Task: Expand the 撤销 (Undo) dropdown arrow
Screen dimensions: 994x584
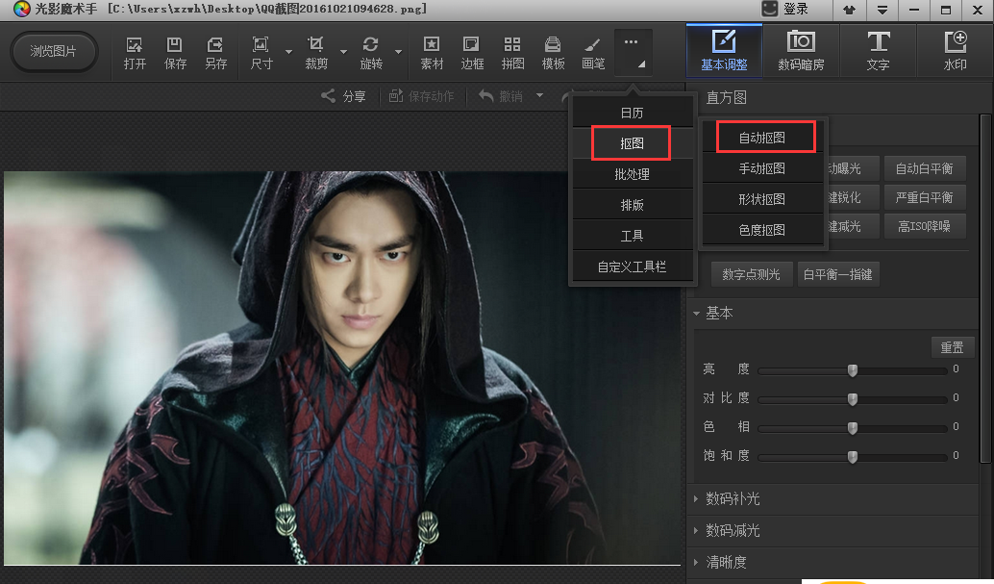Action: click(x=541, y=96)
